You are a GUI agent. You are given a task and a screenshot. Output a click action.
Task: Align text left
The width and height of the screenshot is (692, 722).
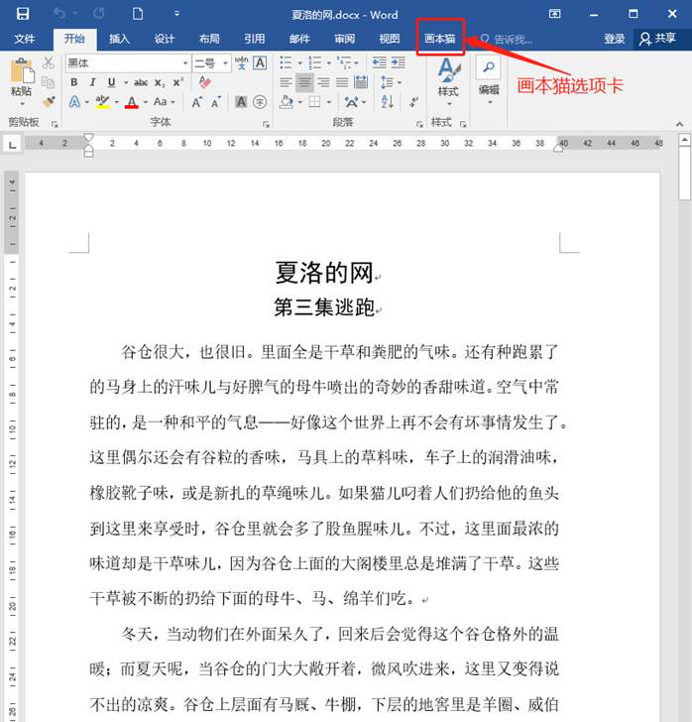pos(286,82)
